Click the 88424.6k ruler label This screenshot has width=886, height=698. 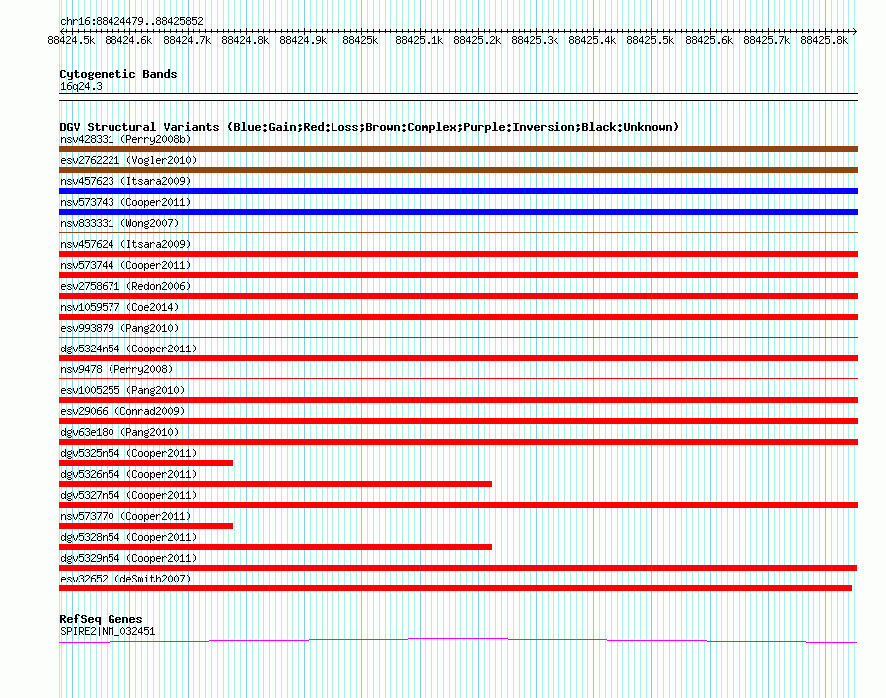(x=128, y=40)
